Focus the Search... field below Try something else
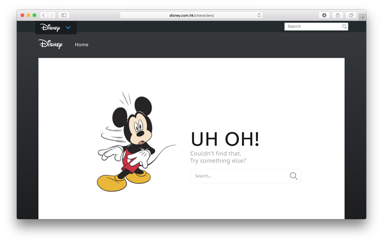 (237, 176)
